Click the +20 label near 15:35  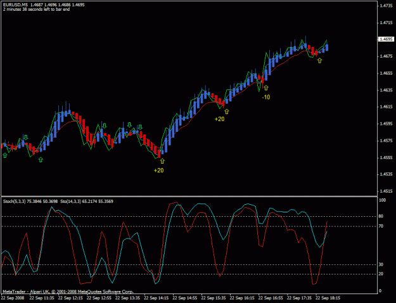(x=219, y=119)
